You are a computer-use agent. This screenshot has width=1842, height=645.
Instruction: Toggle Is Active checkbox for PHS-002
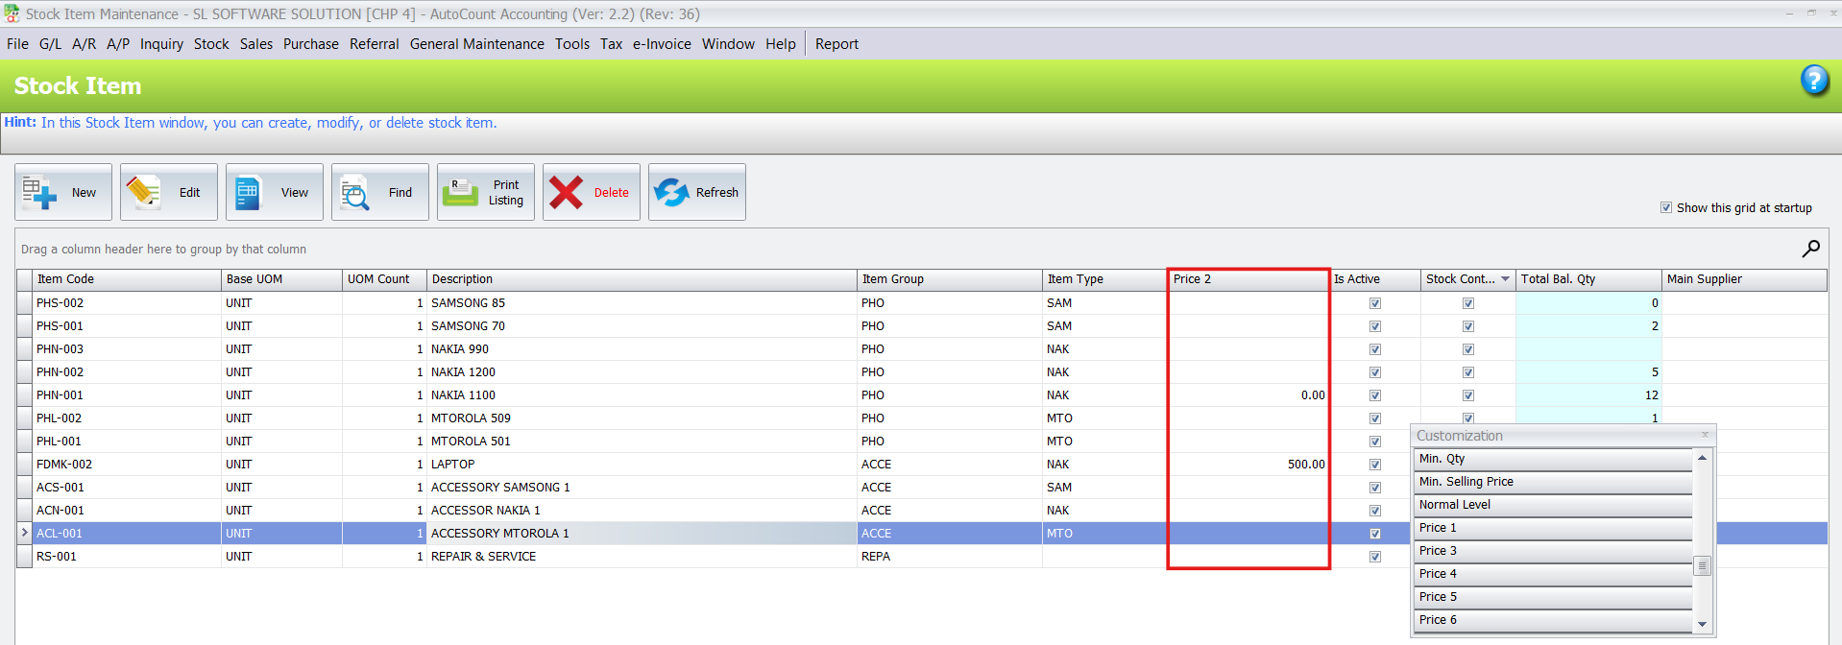pyautogui.click(x=1374, y=303)
